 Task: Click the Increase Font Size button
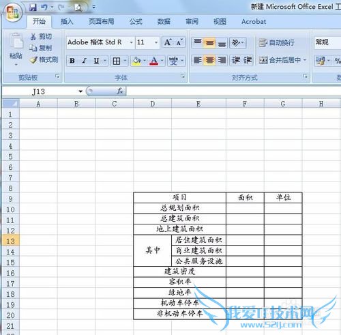click(x=168, y=42)
